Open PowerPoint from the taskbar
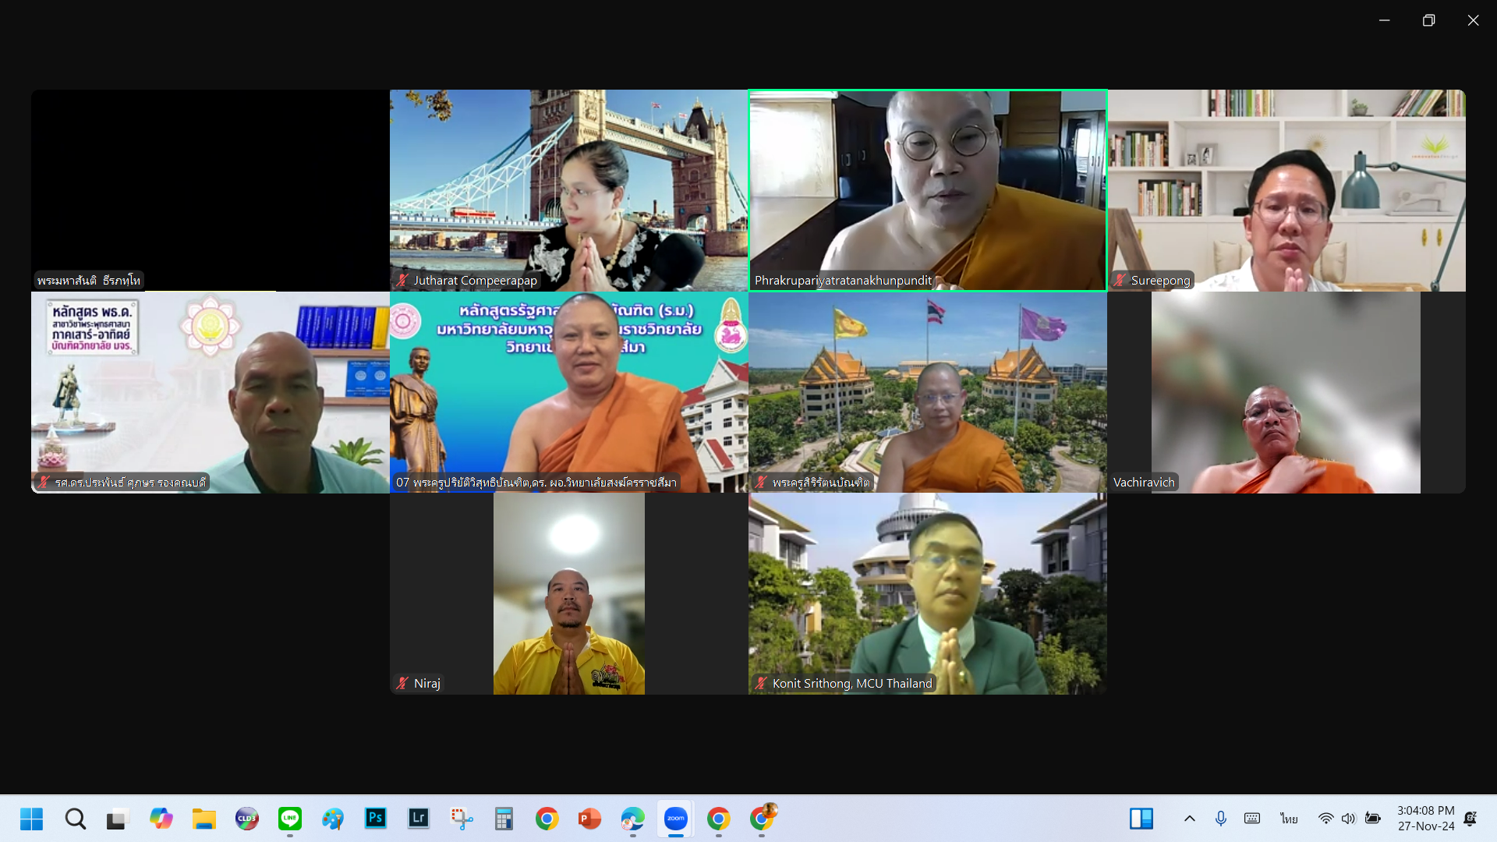The image size is (1497, 842). [589, 819]
